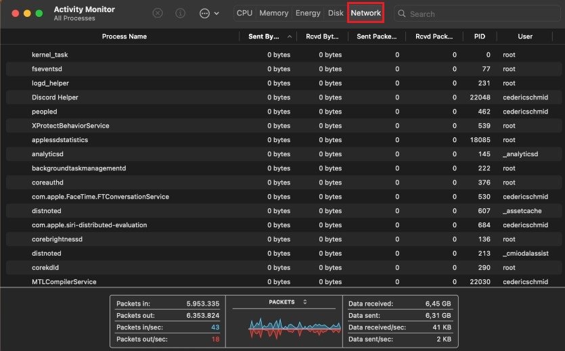
Task: Sort by Process Name column header
Action: [x=124, y=37]
